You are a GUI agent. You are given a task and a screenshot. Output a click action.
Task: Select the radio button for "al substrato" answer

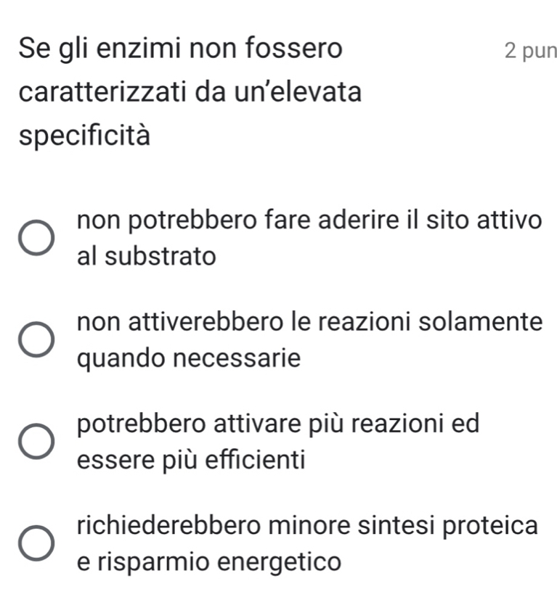pyautogui.click(x=36, y=240)
